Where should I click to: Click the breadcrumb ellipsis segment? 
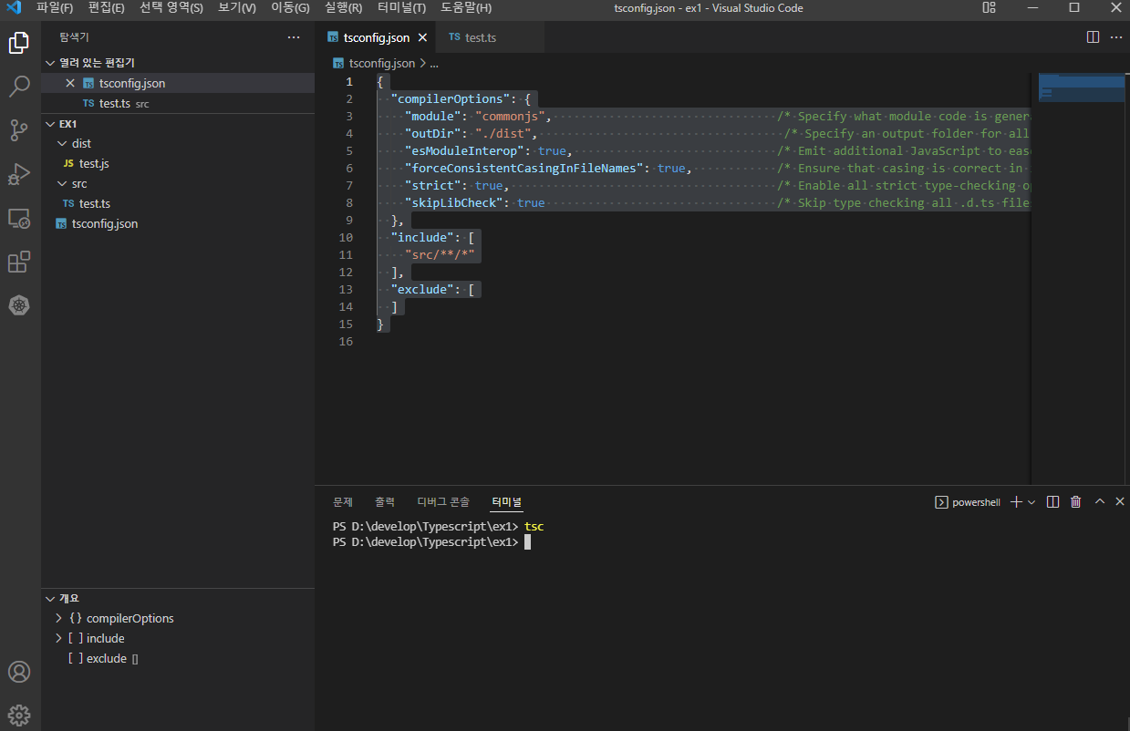point(434,64)
